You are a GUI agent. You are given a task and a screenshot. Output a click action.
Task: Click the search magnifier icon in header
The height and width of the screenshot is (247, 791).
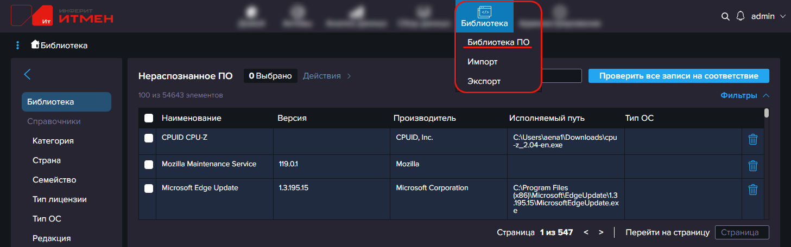coord(725,17)
